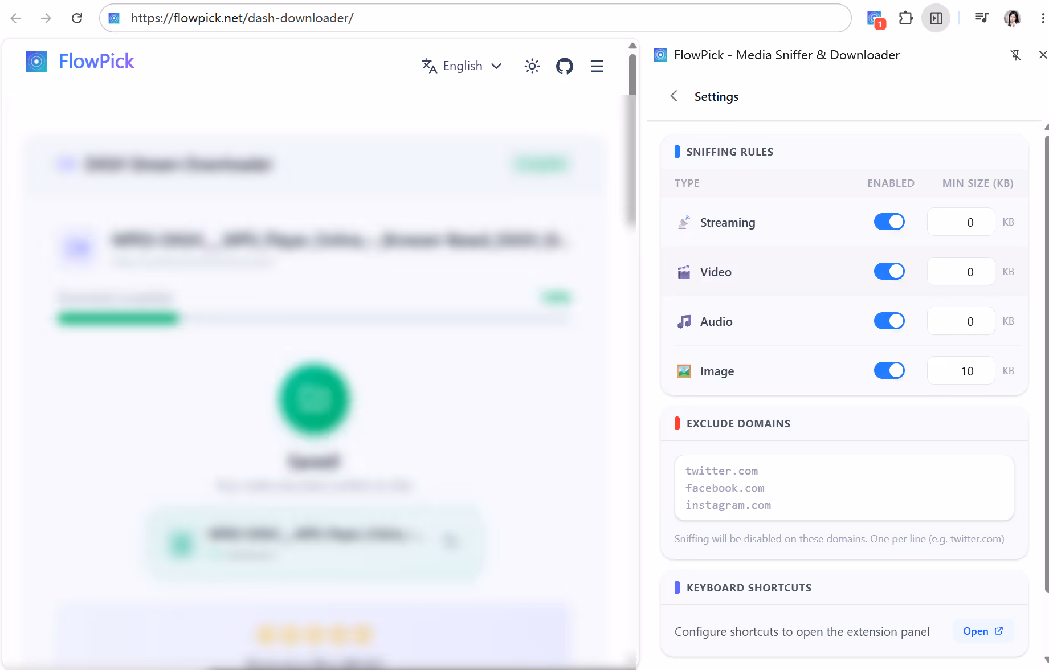Unpin the FlowPick side panel

1015,55
